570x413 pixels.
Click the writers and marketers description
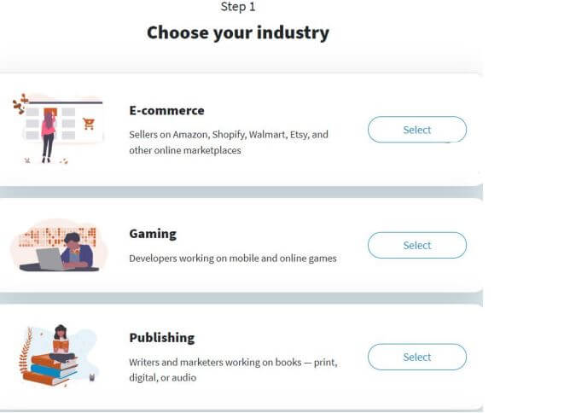coord(233,369)
